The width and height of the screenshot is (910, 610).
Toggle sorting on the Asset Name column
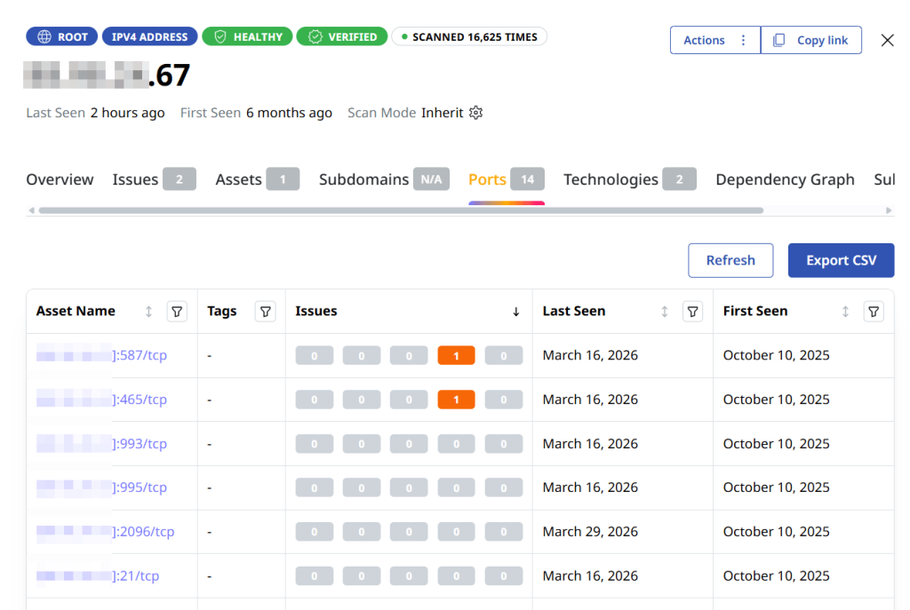[148, 312]
